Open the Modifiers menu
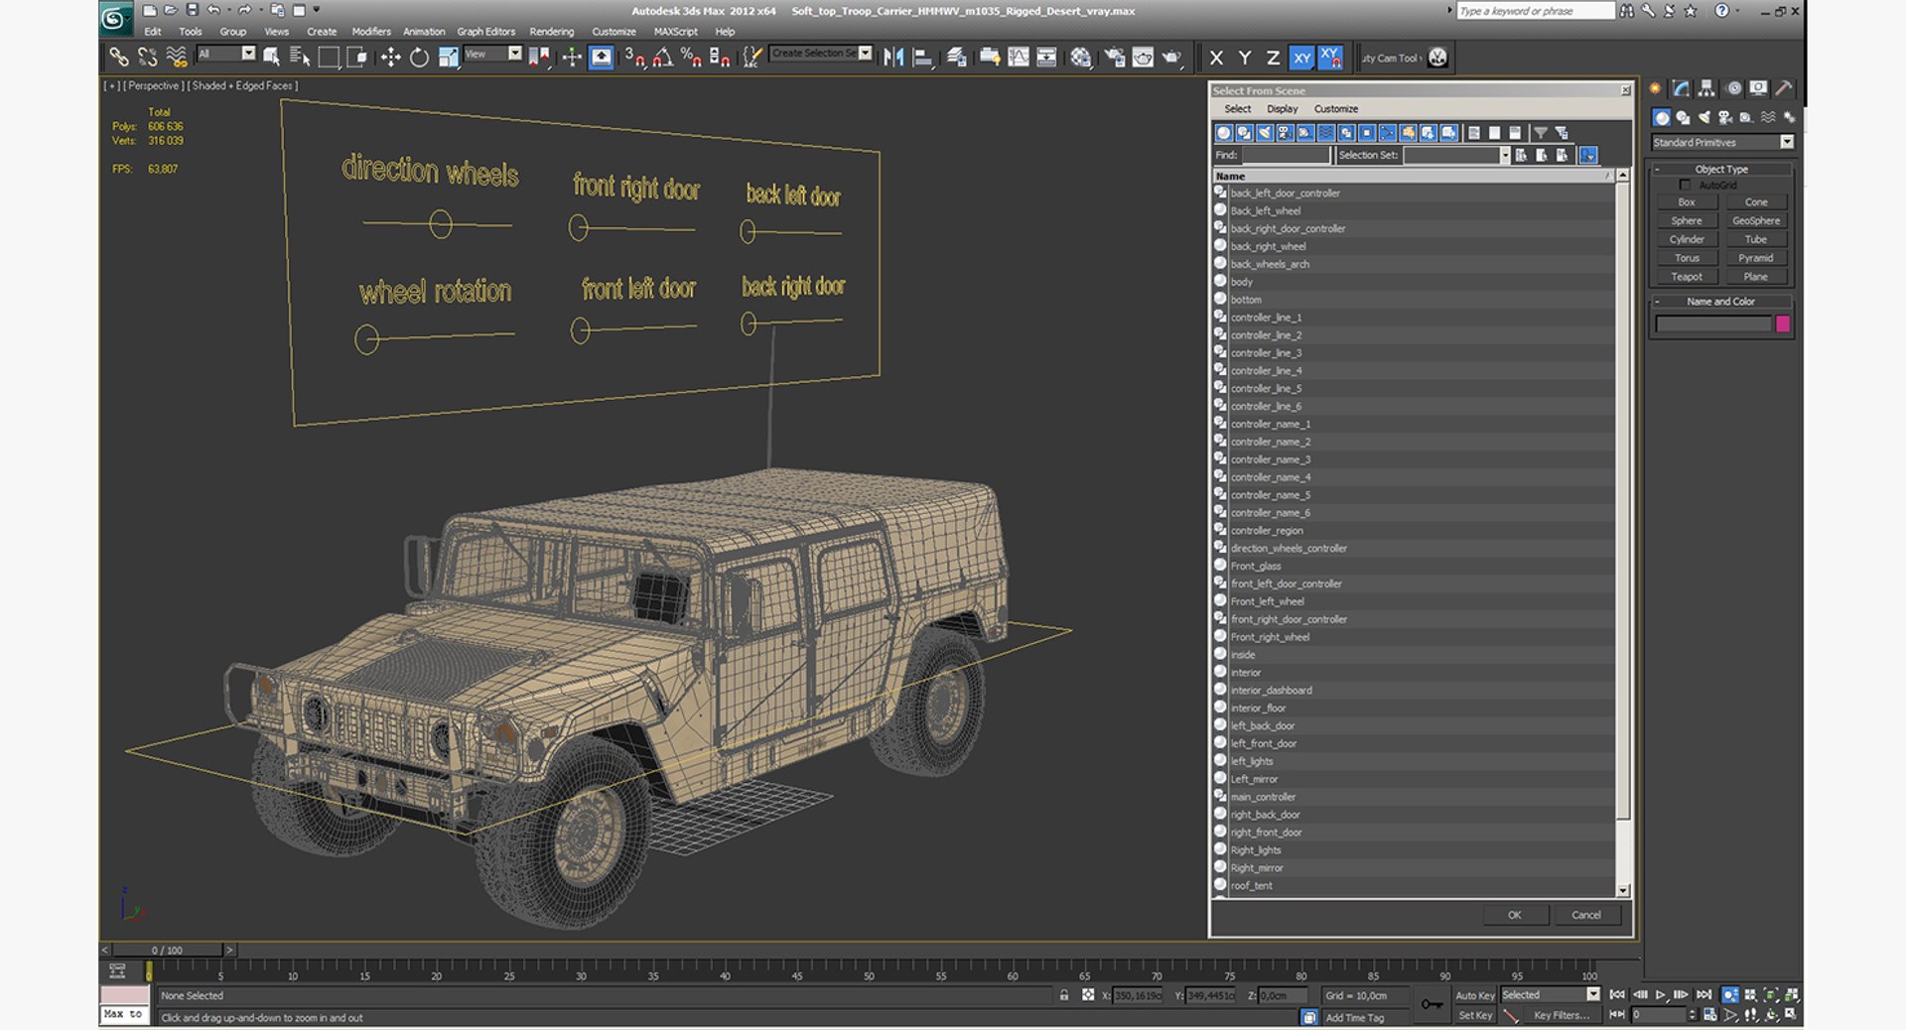Image resolution: width=1906 pixels, height=1030 pixels. tap(371, 32)
